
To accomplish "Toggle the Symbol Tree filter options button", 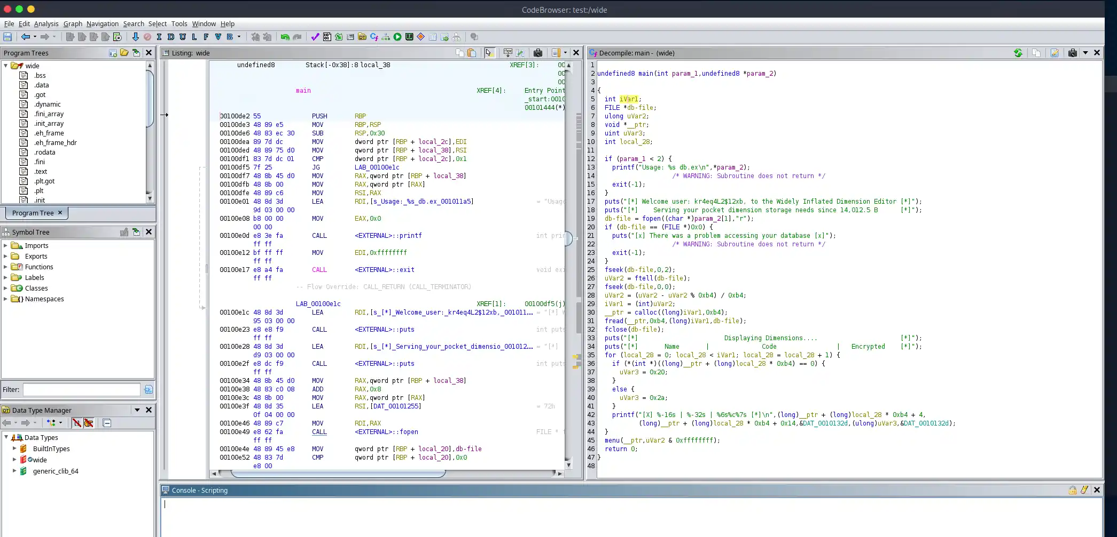I will pyautogui.click(x=149, y=390).
